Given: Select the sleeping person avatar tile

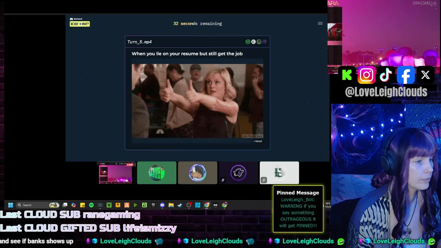Looking at the screenshot, I should (197, 173).
